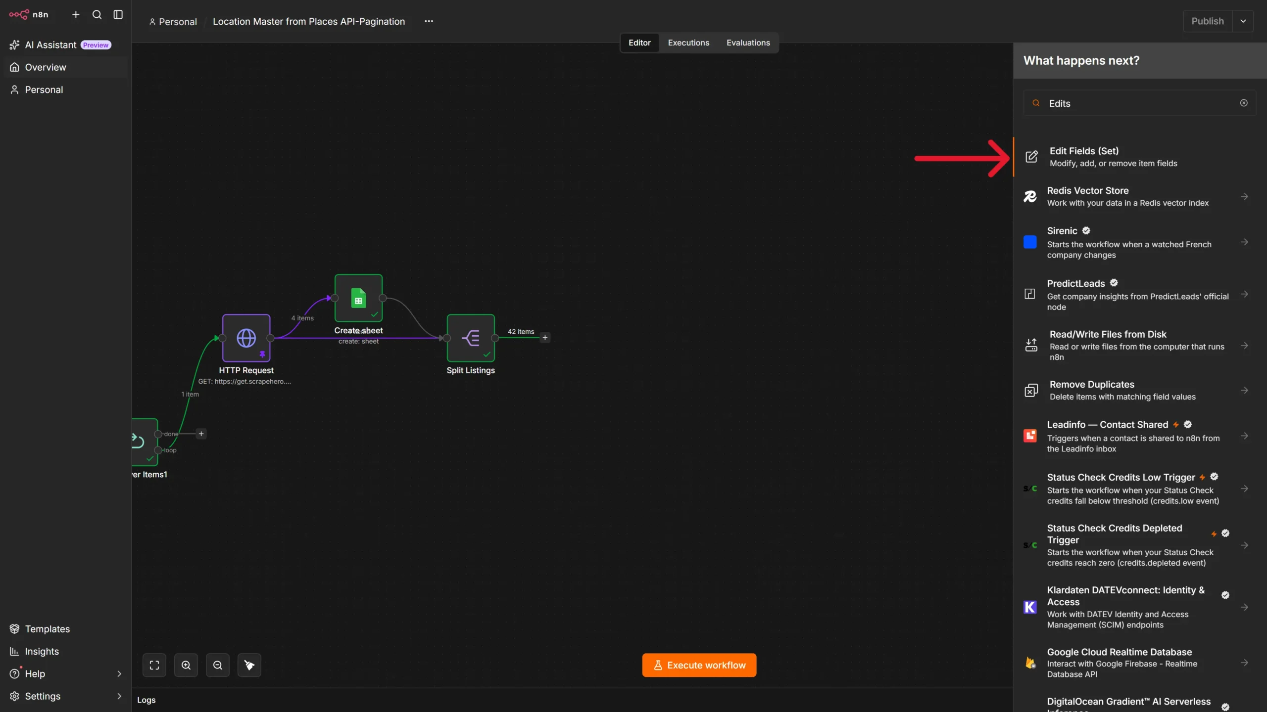The width and height of the screenshot is (1267, 712).
Task: Select Read/Write Files from Disk
Action: (x=1140, y=345)
